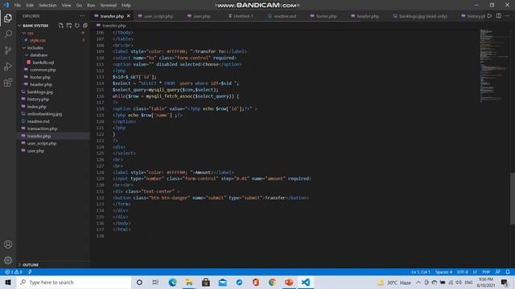515x289 pixels.
Task: Launch Microsoft Edge from taskbar
Action: pos(172,282)
